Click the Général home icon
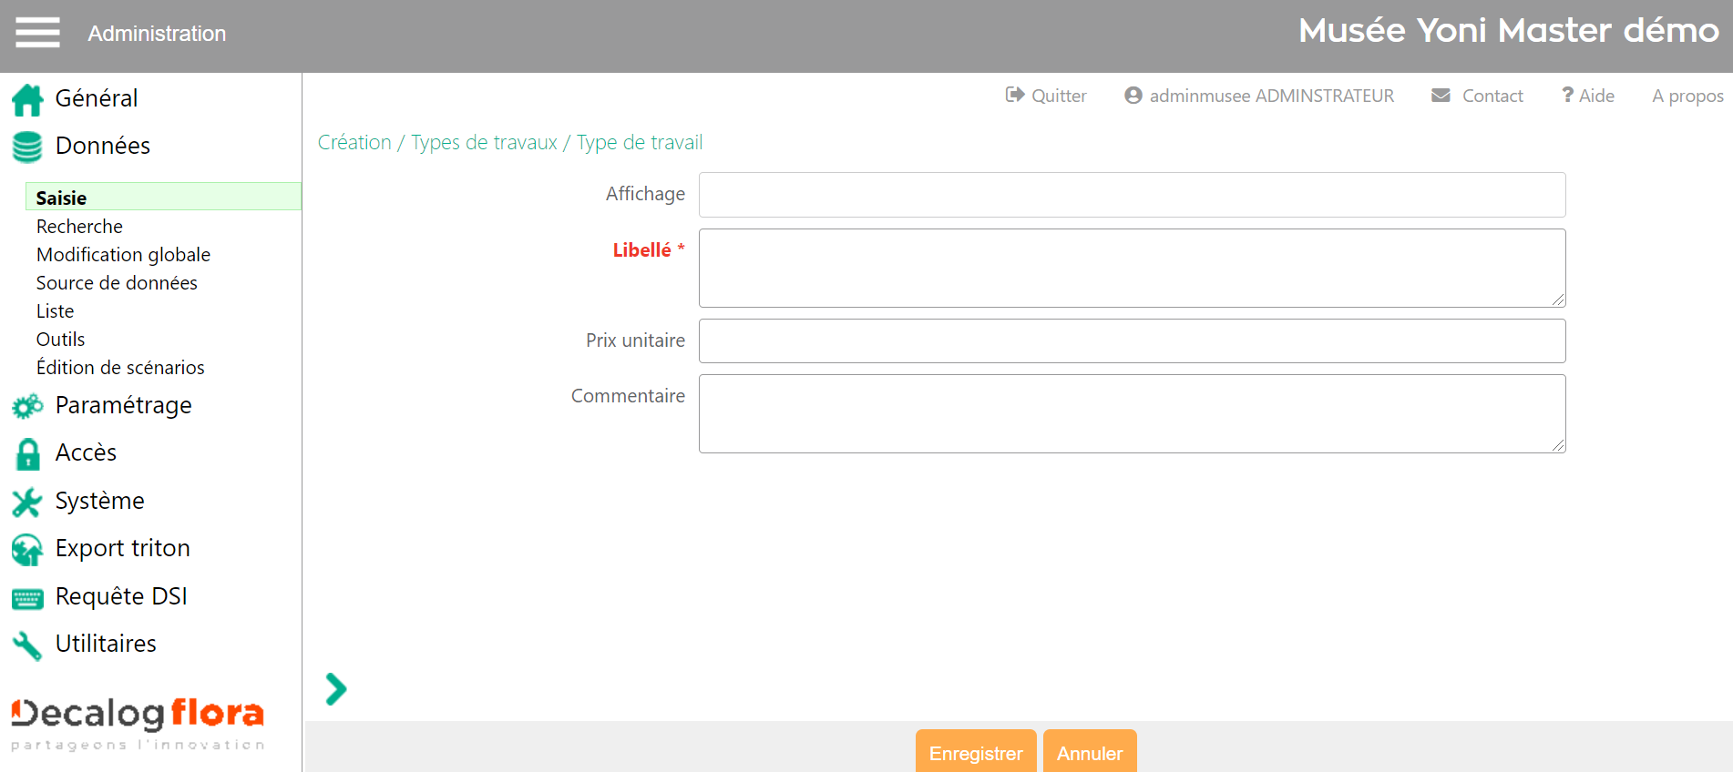1733x772 pixels. pyautogui.click(x=27, y=99)
